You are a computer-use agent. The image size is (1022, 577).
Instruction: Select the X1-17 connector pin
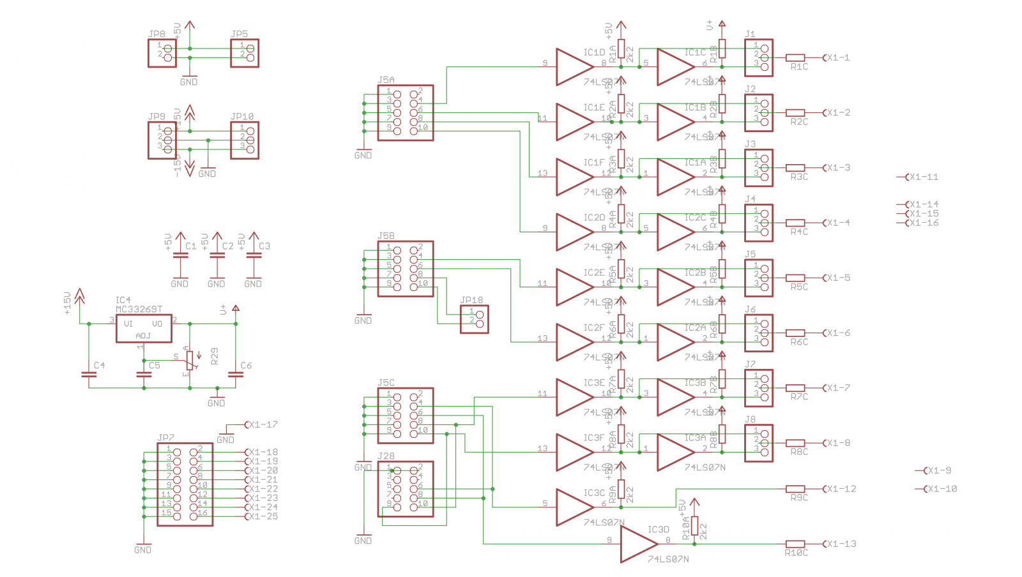tap(263, 424)
